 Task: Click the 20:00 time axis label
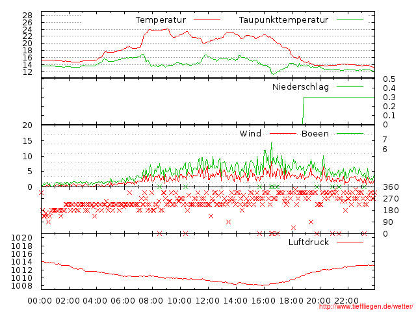[x=318, y=301]
